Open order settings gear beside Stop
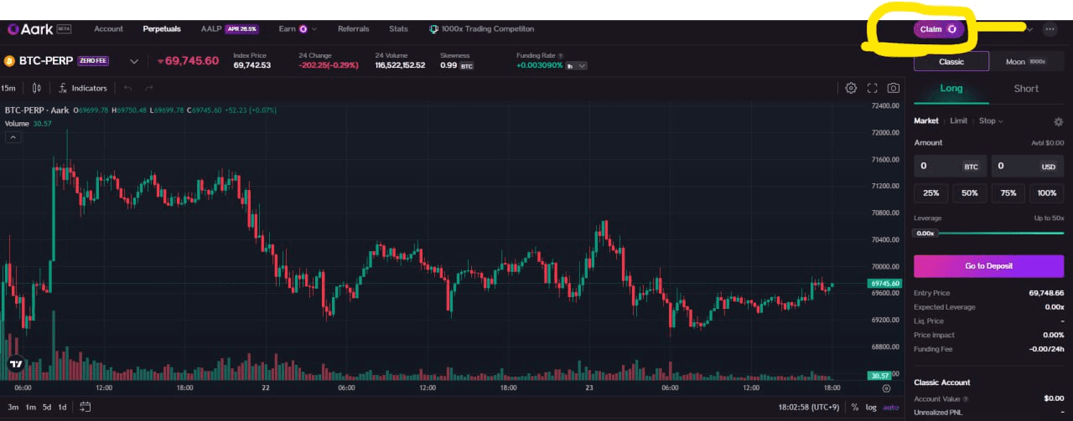Image resolution: width=1073 pixels, height=421 pixels. click(x=1058, y=121)
